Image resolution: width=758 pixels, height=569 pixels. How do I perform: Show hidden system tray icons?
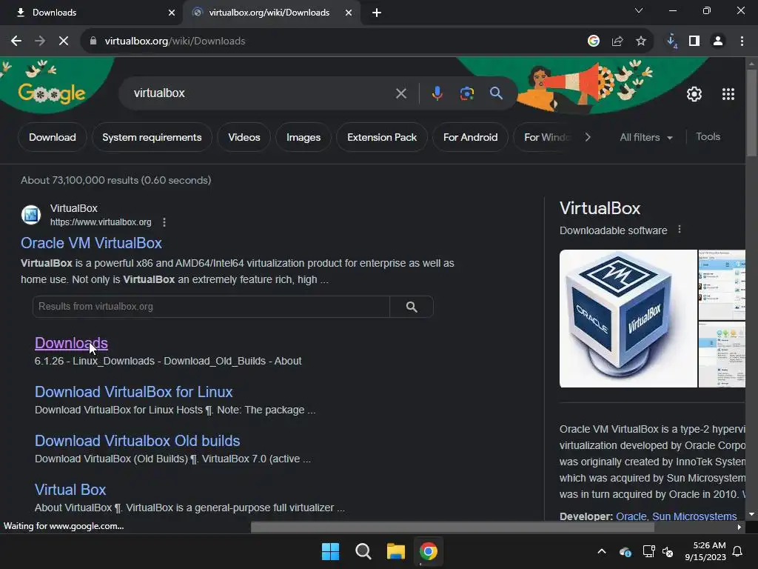602,551
